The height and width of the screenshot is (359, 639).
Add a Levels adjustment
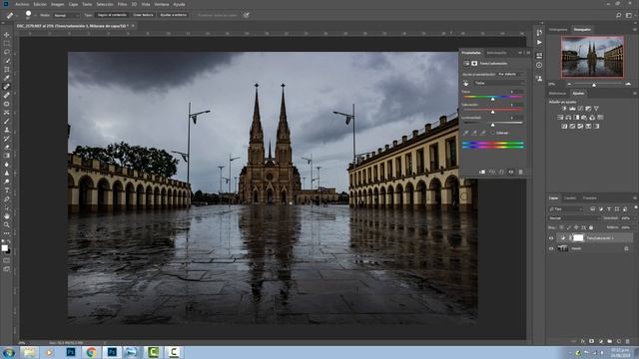(x=572, y=109)
